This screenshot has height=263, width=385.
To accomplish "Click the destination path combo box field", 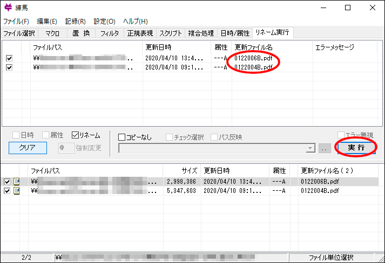I will [217, 148].
